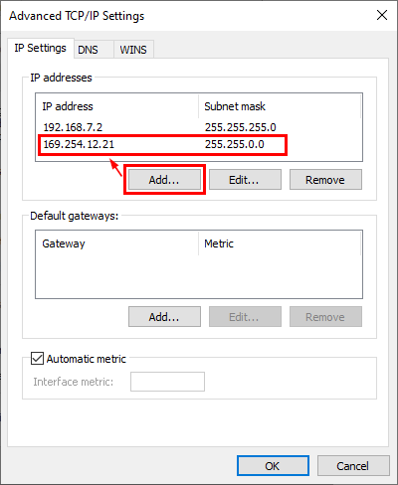This screenshot has height=485, width=398.
Task: Add a new default gateway
Action: (x=164, y=317)
